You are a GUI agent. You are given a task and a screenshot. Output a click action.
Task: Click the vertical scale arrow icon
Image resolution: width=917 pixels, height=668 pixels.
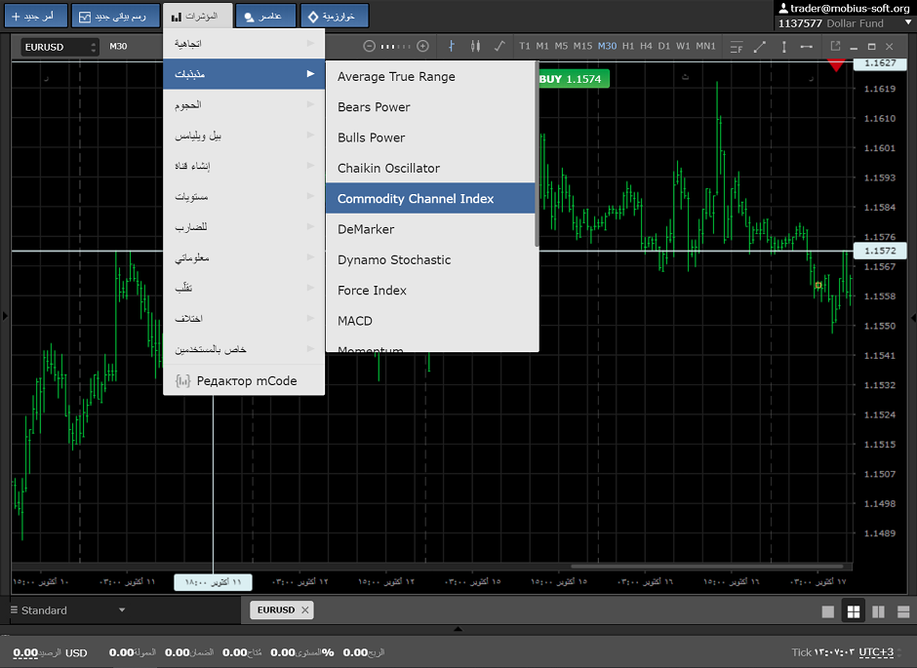point(783,46)
